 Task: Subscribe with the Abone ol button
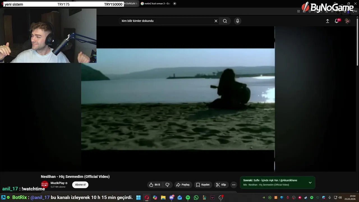[80, 185]
